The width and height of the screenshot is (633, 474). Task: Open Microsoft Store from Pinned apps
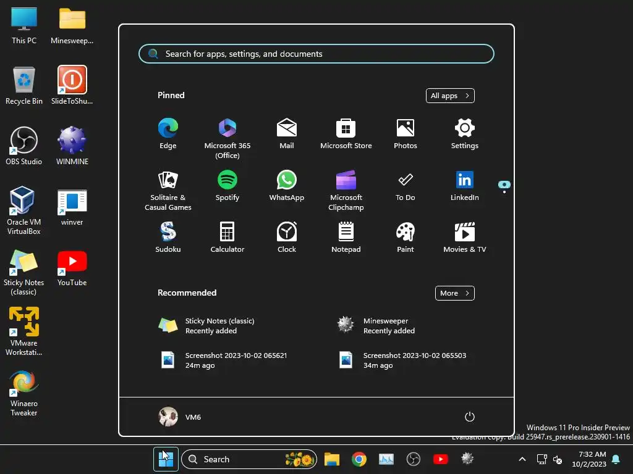346,134
